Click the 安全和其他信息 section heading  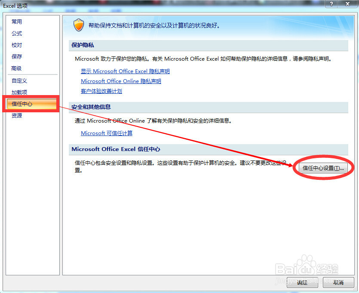click(x=91, y=107)
